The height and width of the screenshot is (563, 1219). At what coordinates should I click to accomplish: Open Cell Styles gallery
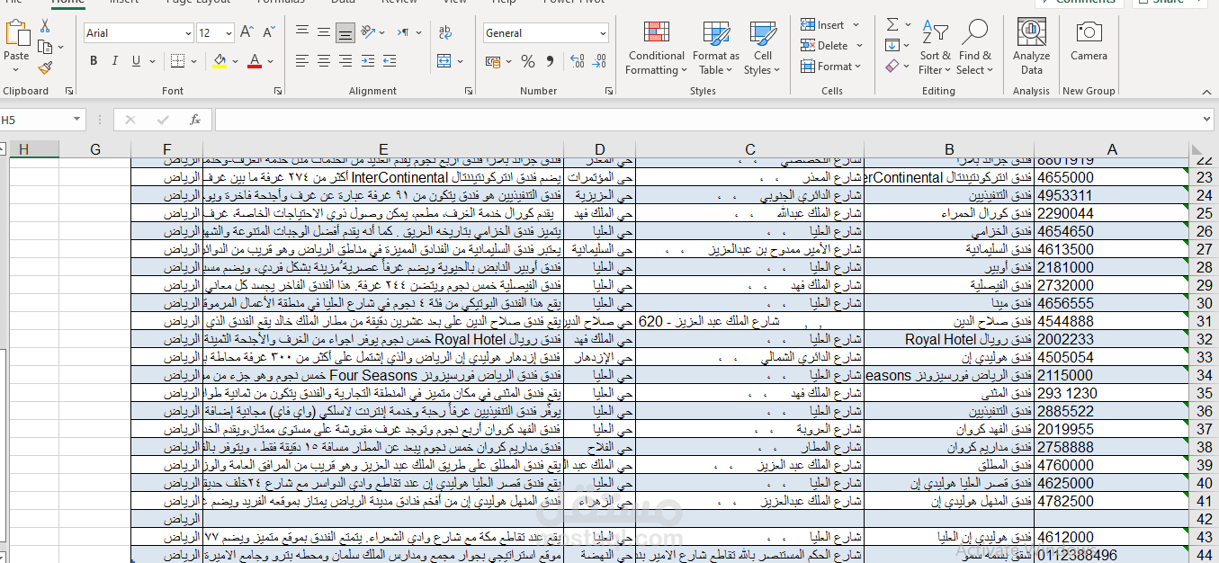click(x=763, y=49)
